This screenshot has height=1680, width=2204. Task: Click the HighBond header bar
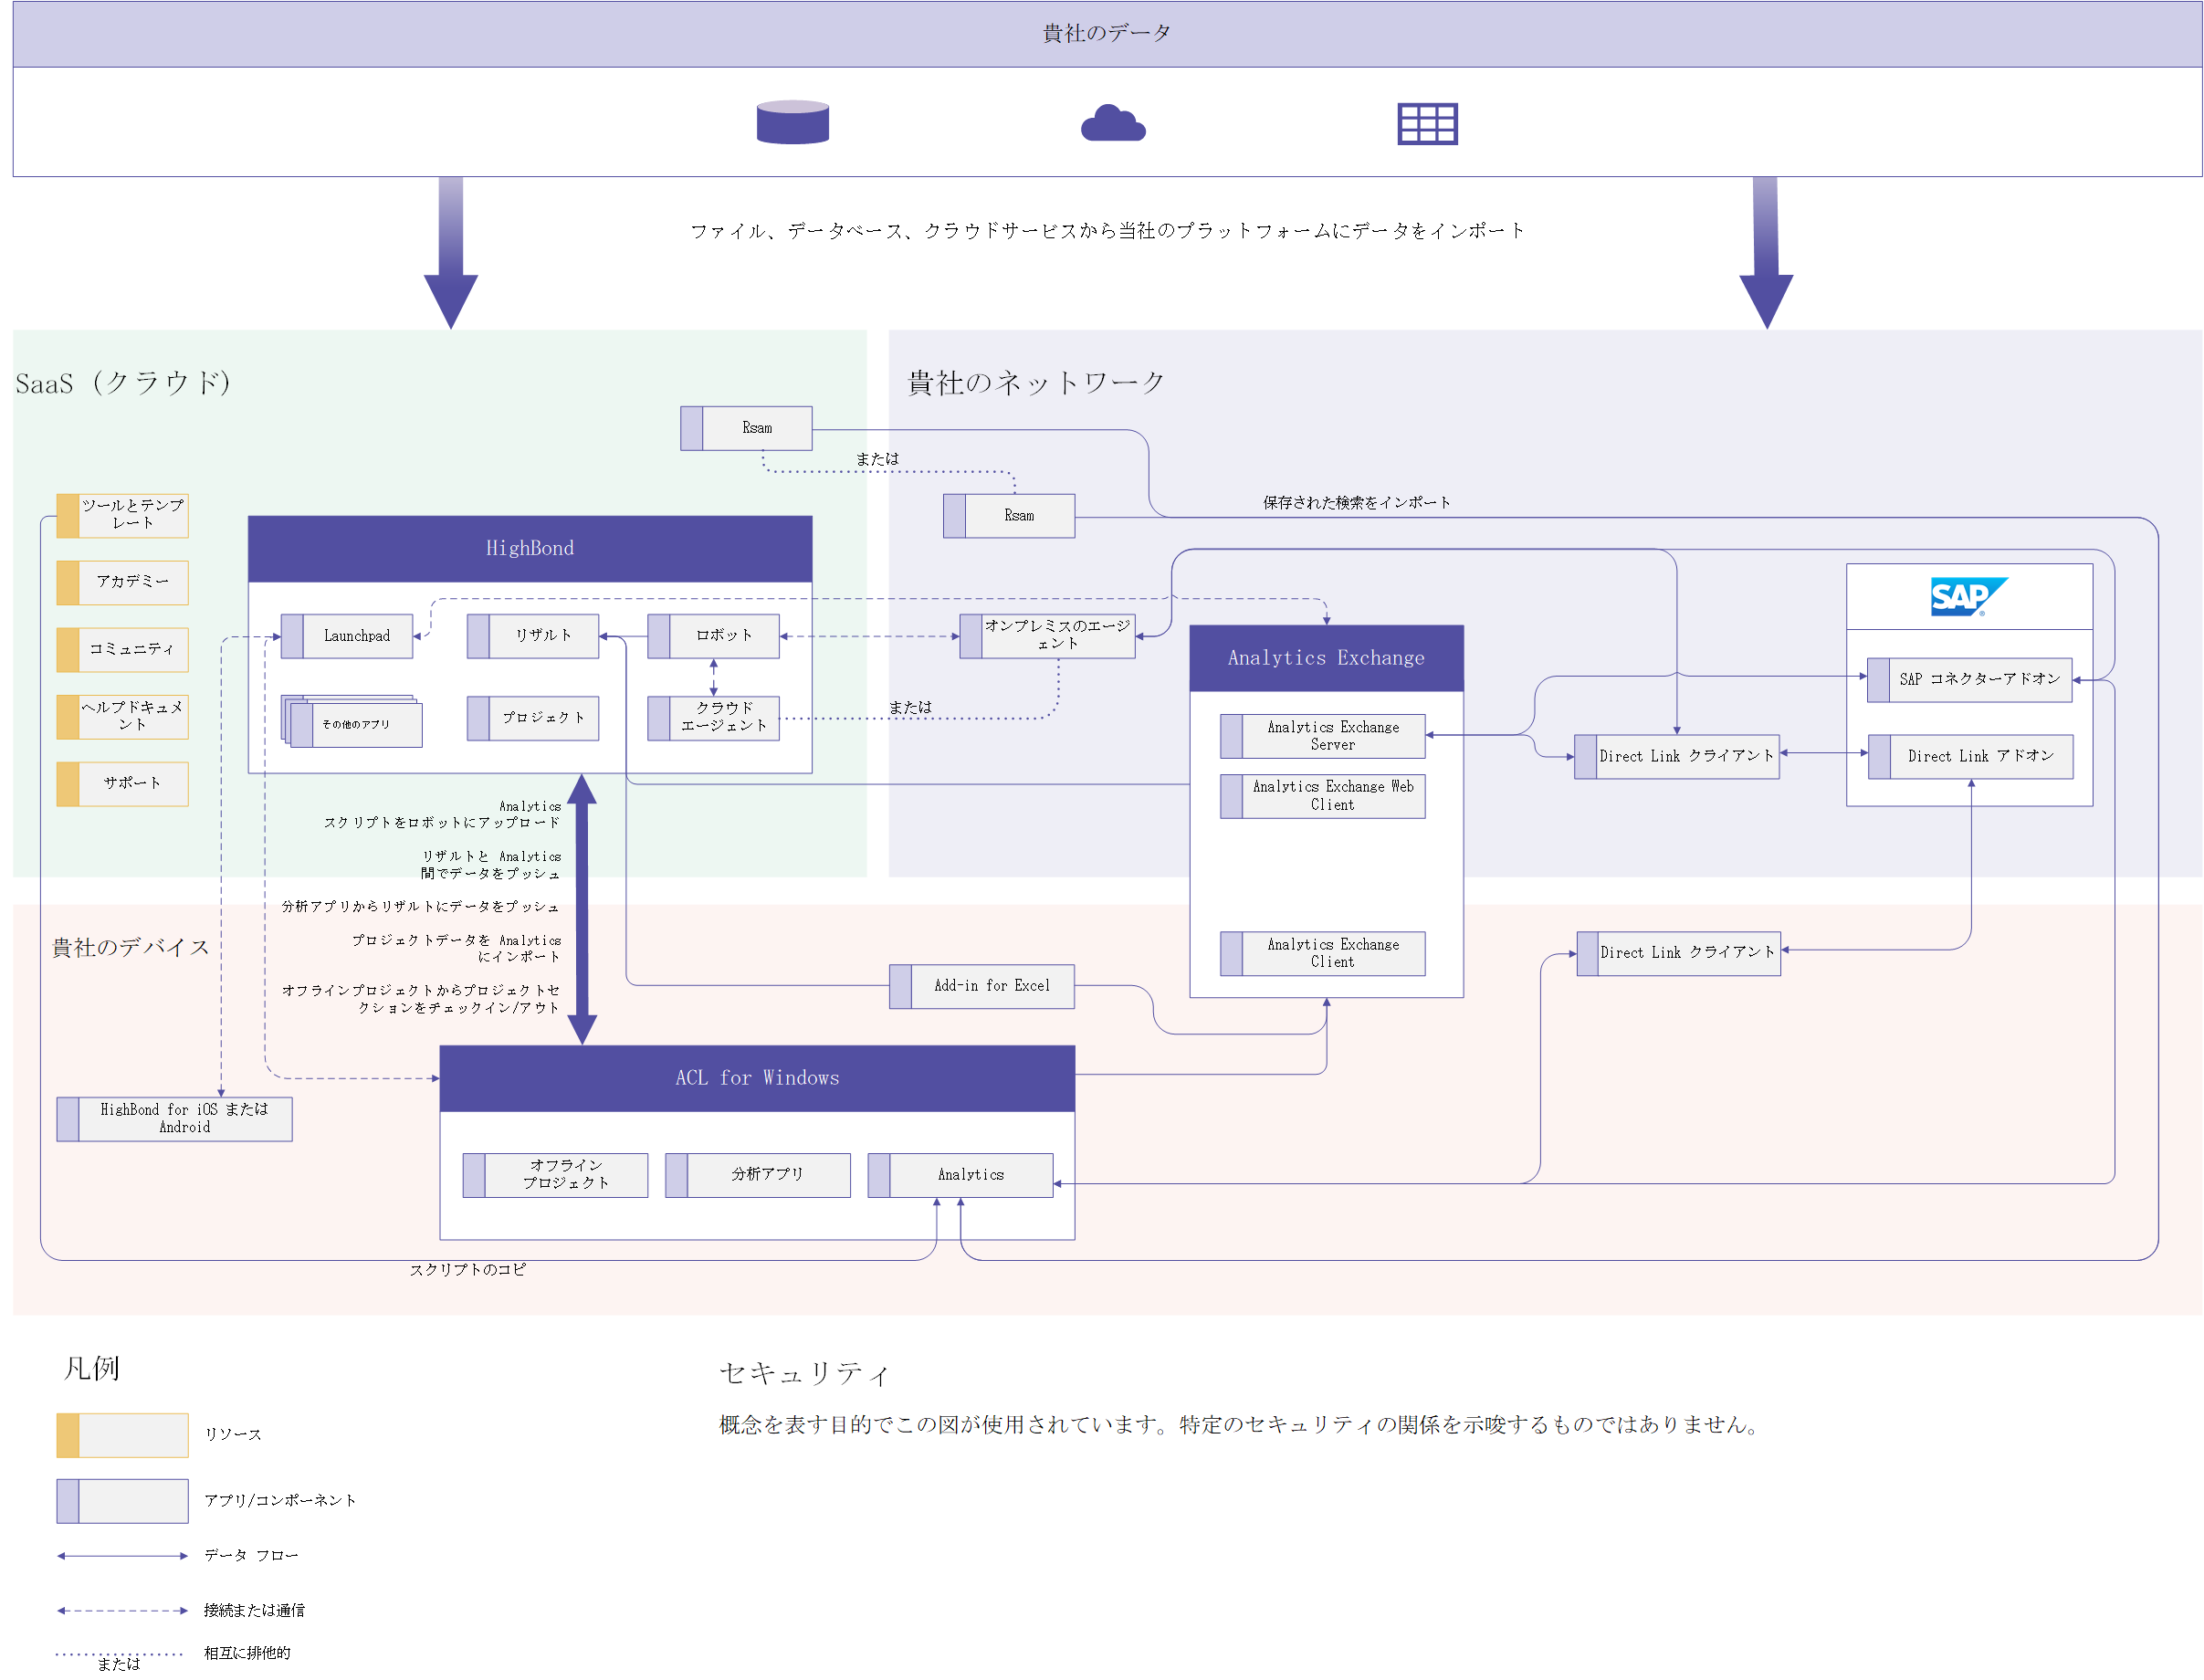pyautogui.click(x=529, y=548)
